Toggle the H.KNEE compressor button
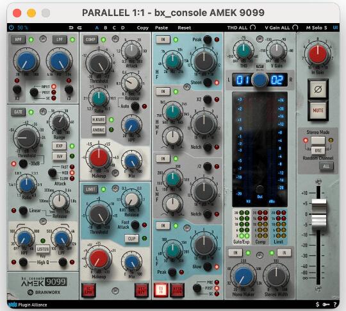The width and height of the screenshot is (346, 311). 99,119
